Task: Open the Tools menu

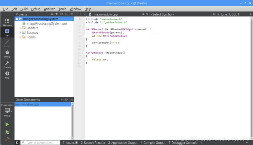Action: click(x=62, y=9)
